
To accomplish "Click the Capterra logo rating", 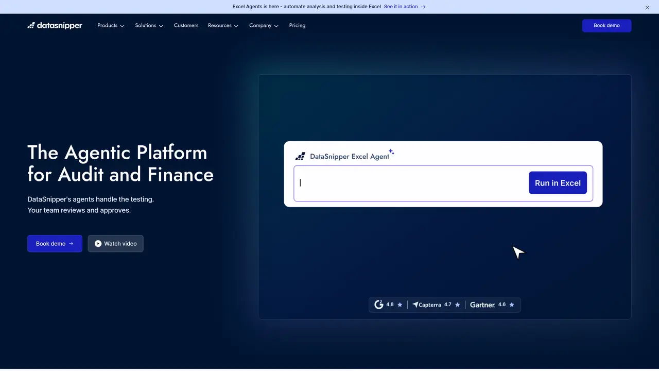I will 426,305.
